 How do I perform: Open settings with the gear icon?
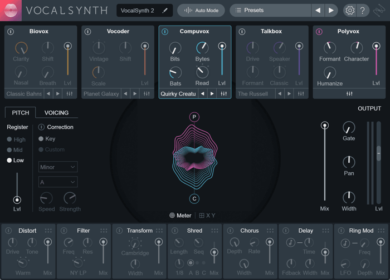click(x=350, y=11)
